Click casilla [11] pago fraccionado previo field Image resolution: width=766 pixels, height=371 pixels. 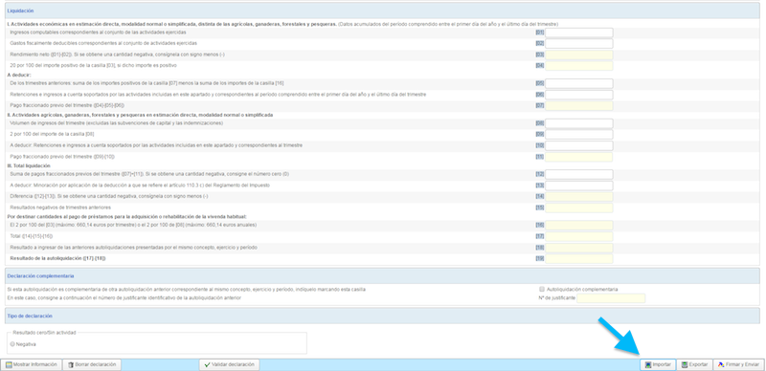579,157
